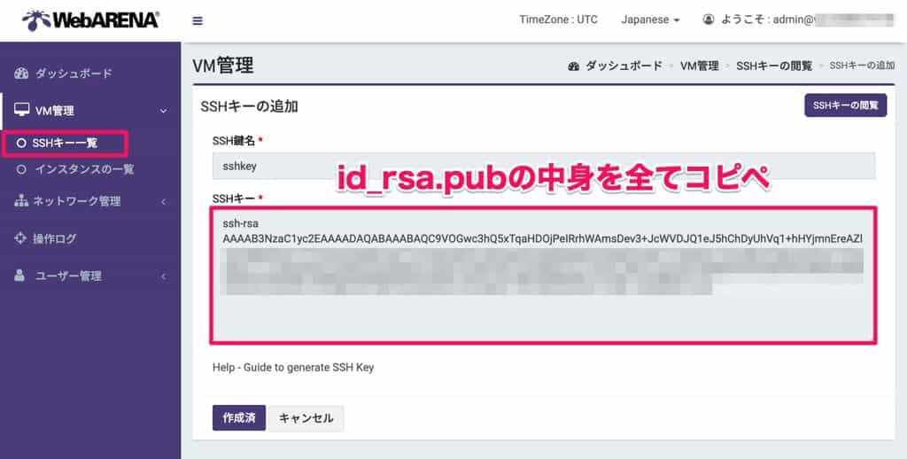This screenshot has height=459, width=907.
Task: Open the Guide to generate SSH Key link
Action: click(309, 368)
